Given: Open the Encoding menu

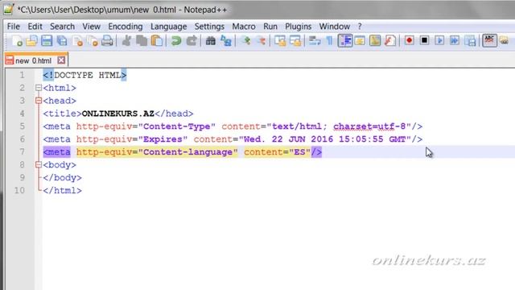Looking at the screenshot, I should (126, 27).
